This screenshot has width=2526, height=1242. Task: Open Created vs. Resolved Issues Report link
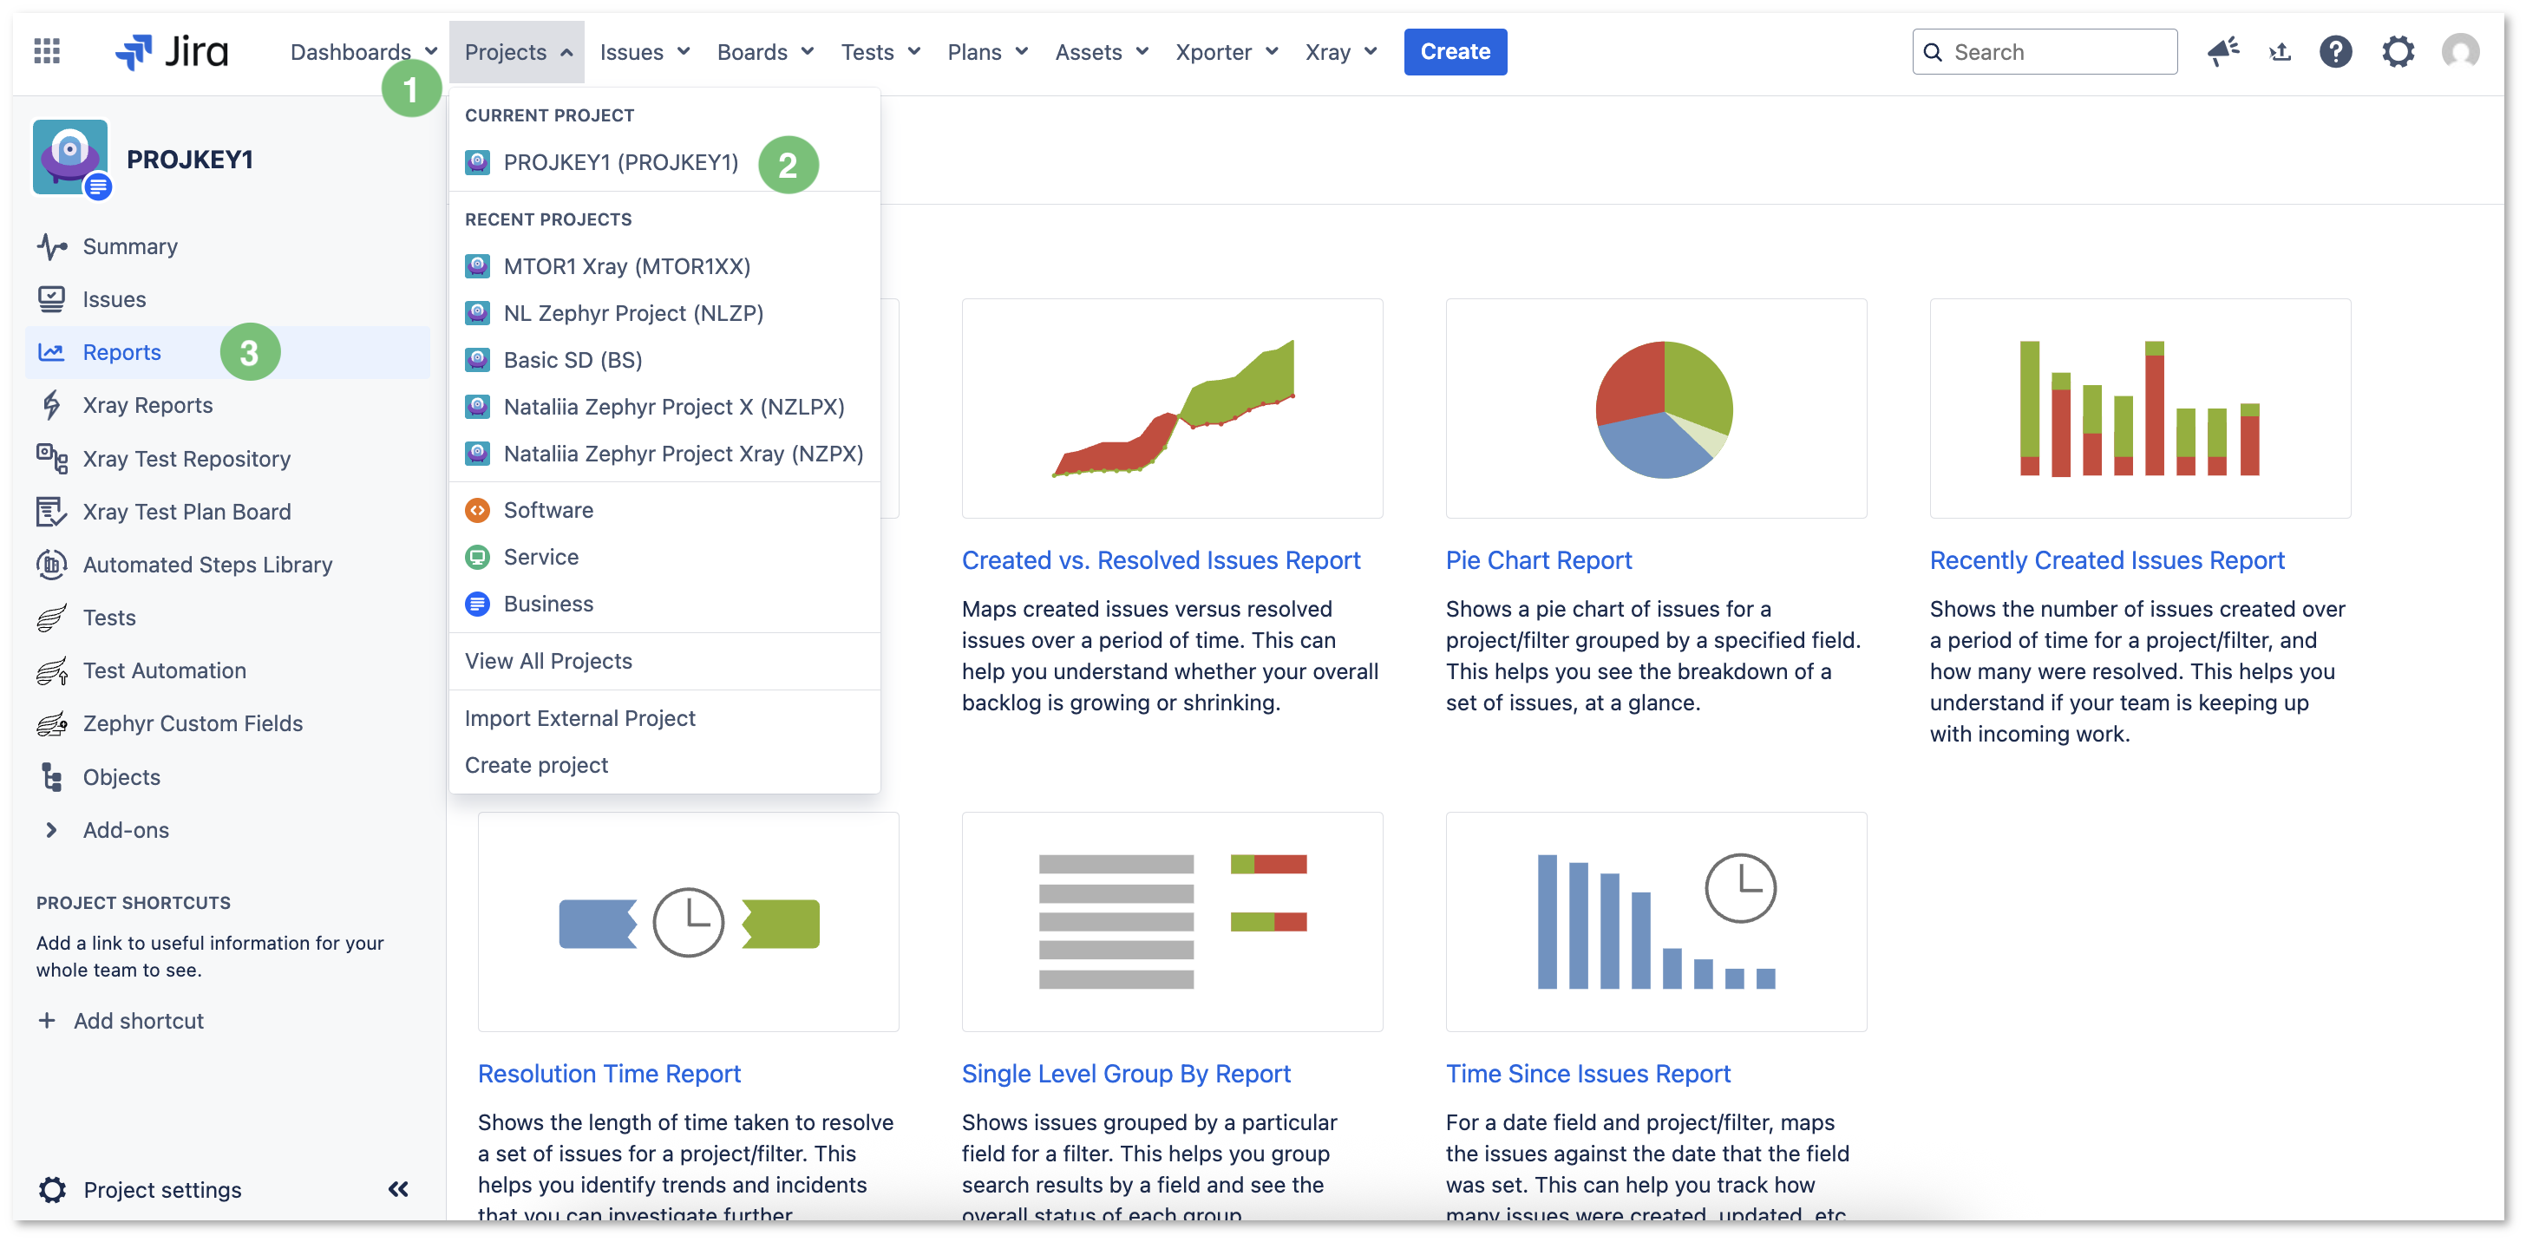pos(1160,560)
